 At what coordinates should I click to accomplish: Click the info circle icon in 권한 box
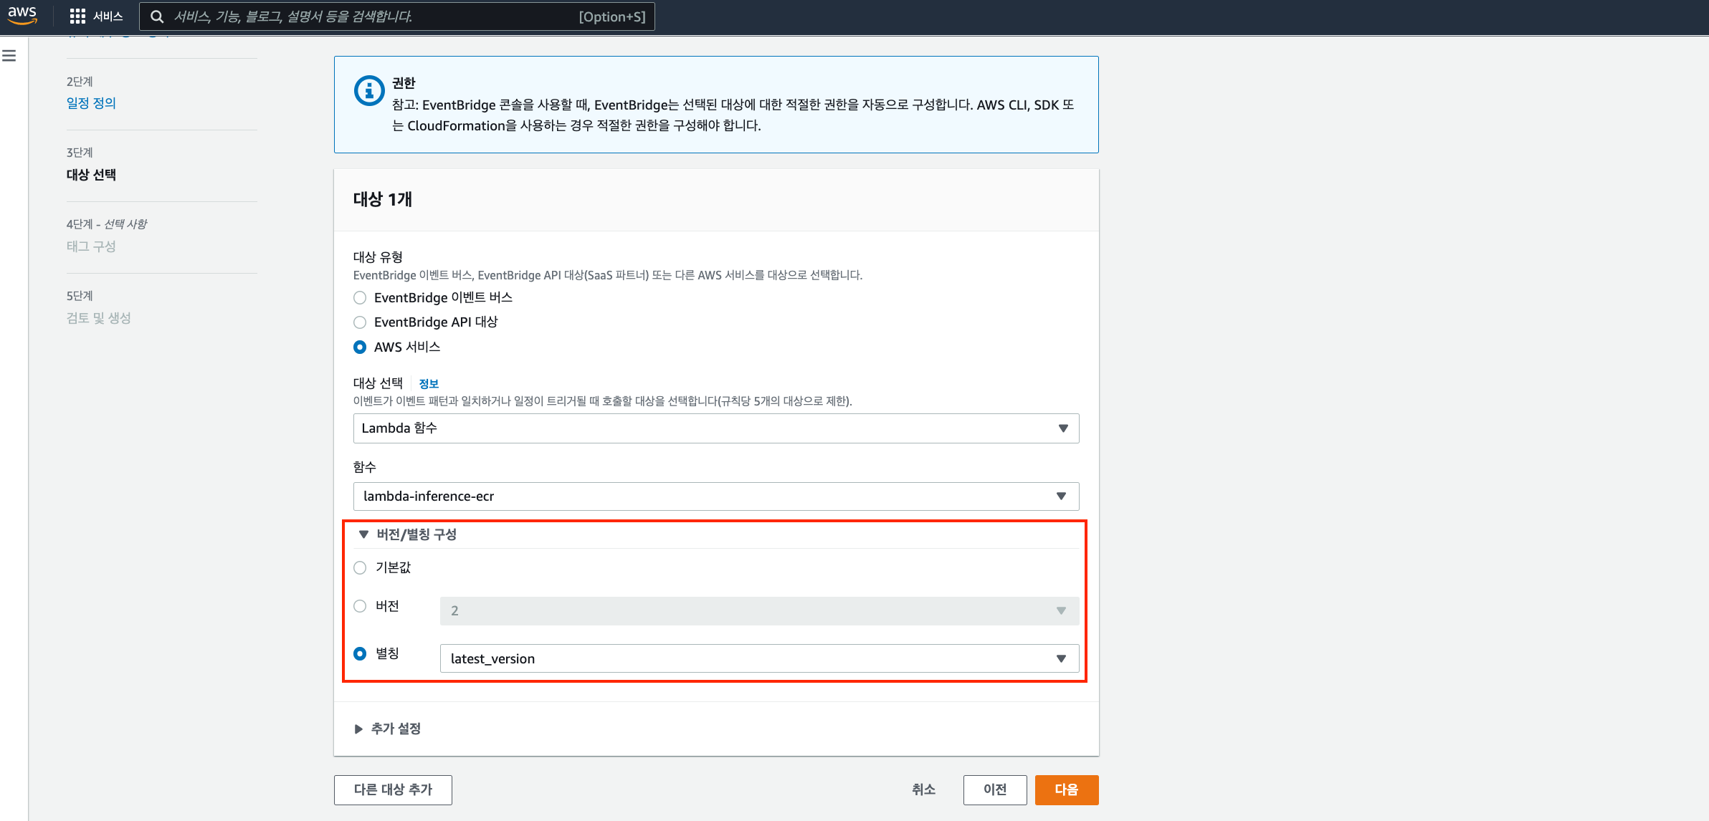(x=369, y=91)
